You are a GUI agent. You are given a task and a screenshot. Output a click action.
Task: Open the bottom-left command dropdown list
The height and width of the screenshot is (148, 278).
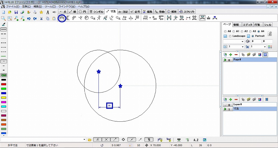coord(84,140)
